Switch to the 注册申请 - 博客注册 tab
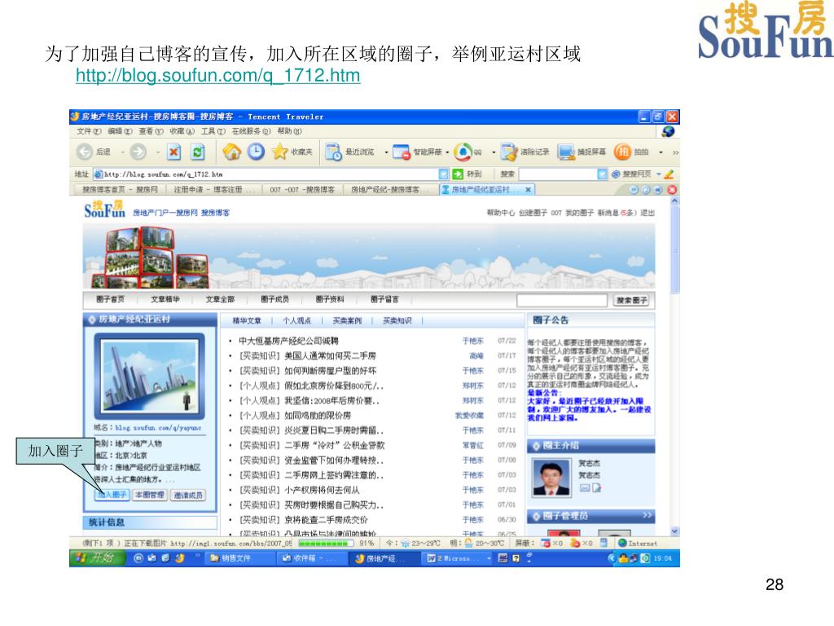Screen dimensions: 834x626 [x=215, y=189]
